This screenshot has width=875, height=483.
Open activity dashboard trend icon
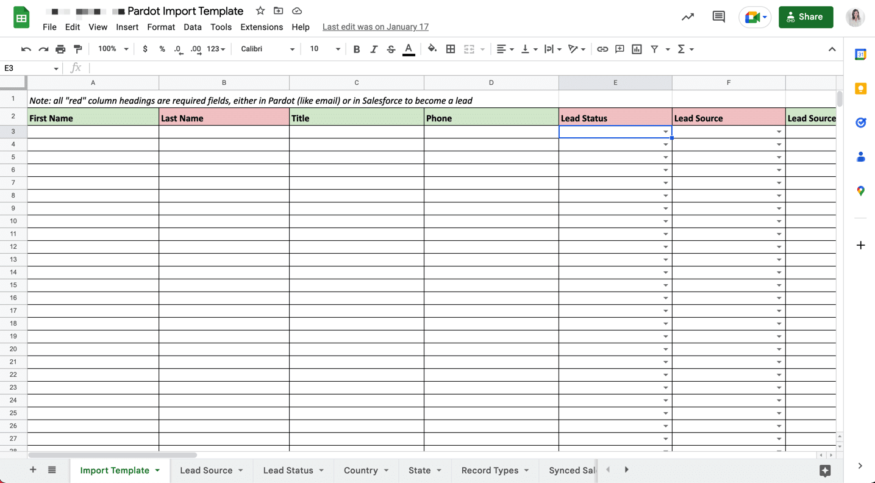688,17
